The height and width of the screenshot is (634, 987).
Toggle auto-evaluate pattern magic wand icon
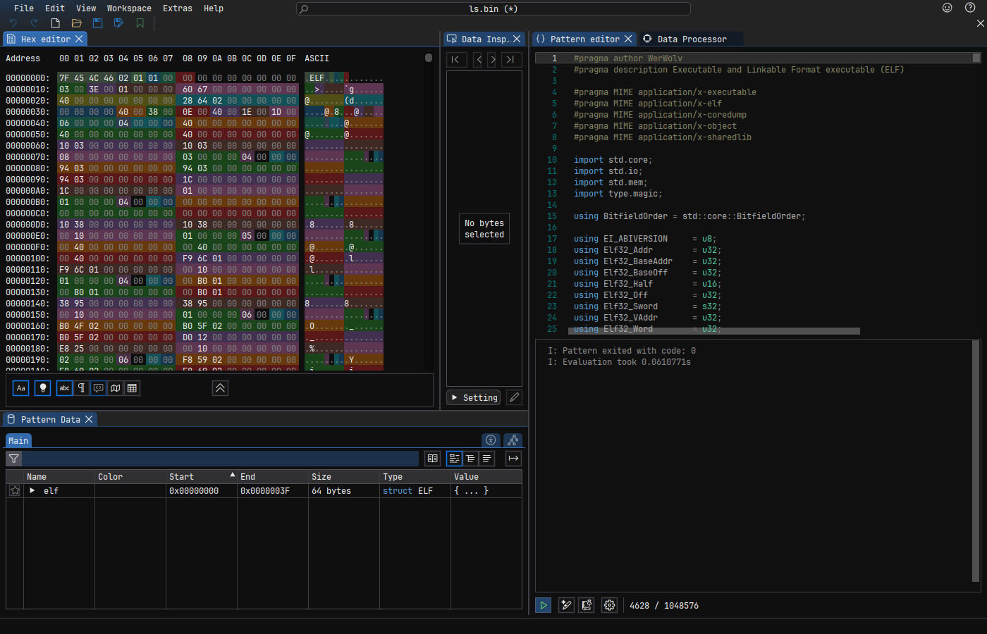pyautogui.click(x=566, y=605)
